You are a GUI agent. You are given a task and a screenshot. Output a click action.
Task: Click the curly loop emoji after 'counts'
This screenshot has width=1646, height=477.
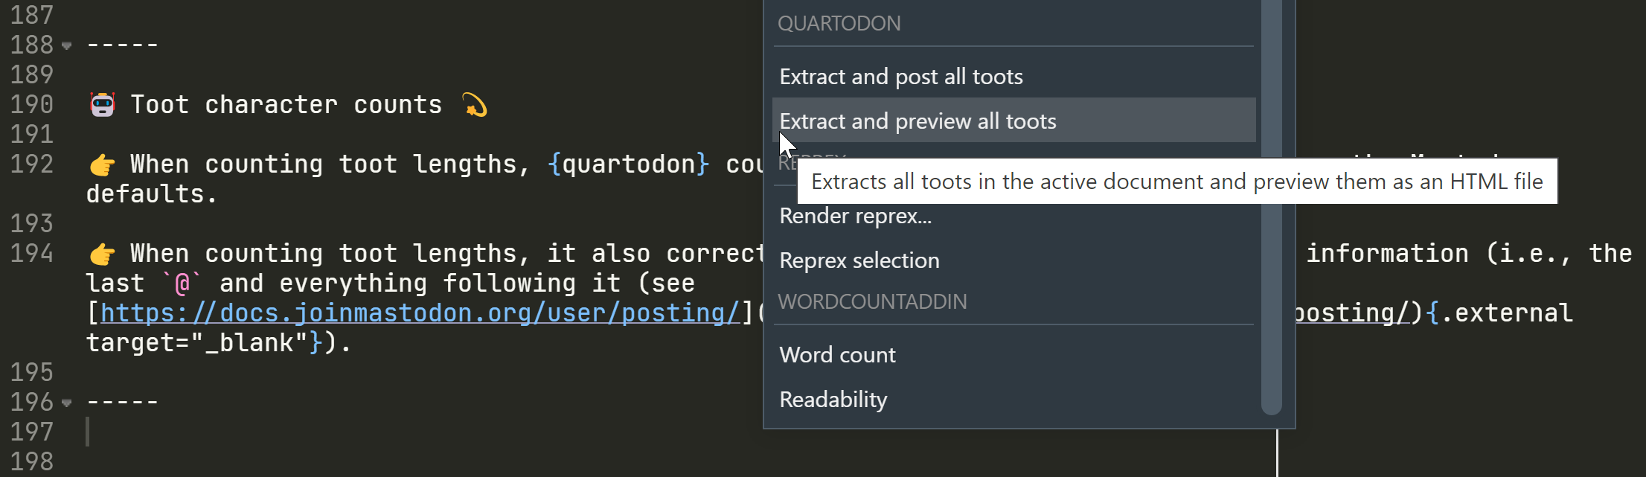click(475, 106)
